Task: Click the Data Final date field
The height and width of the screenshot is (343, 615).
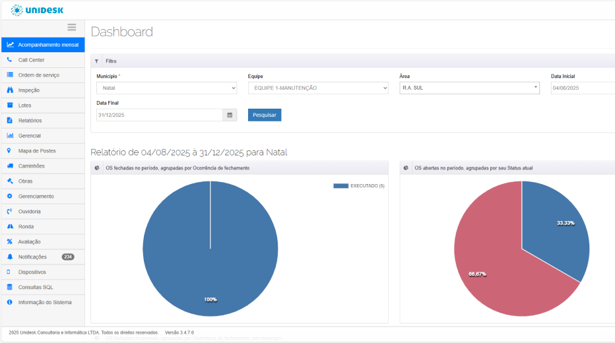Action: click(x=159, y=115)
